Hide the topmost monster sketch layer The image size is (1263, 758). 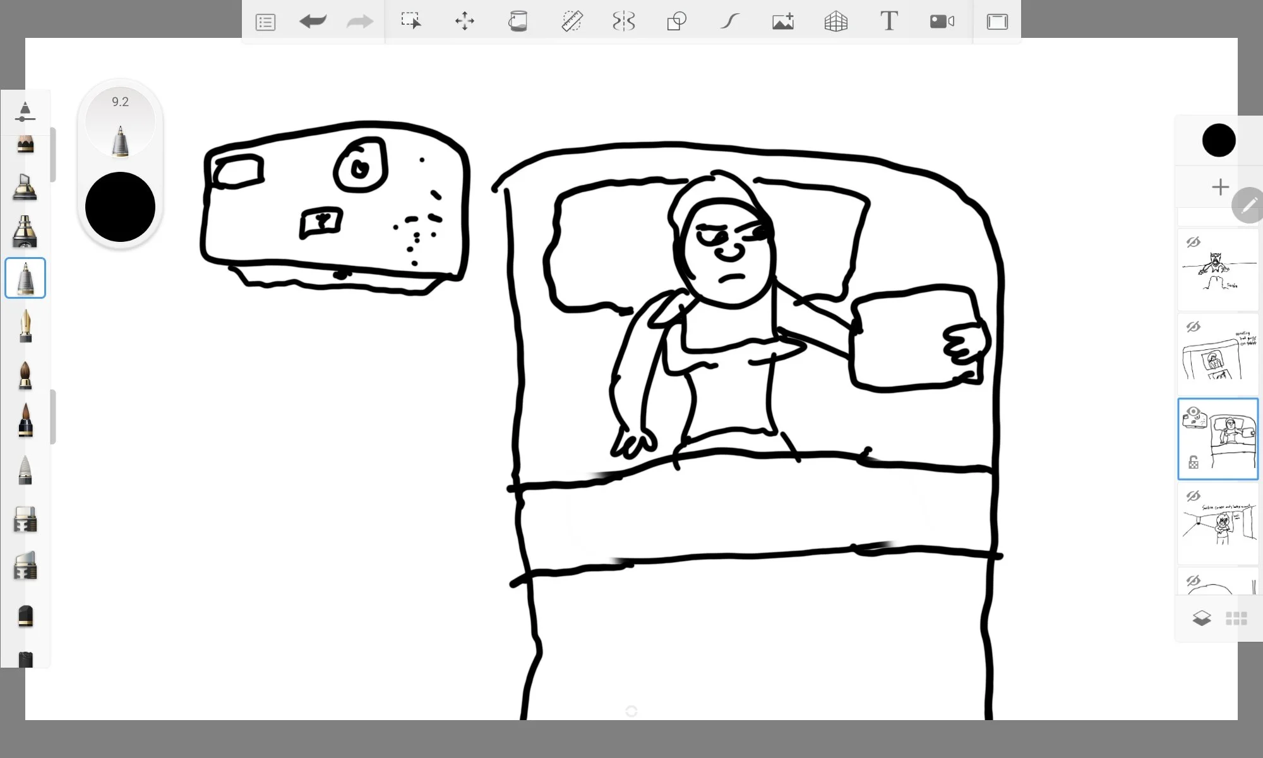[1193, 241]
